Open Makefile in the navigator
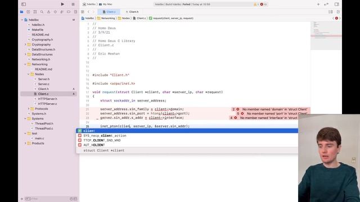Screen dimensions: 360x202 [38, 30]
